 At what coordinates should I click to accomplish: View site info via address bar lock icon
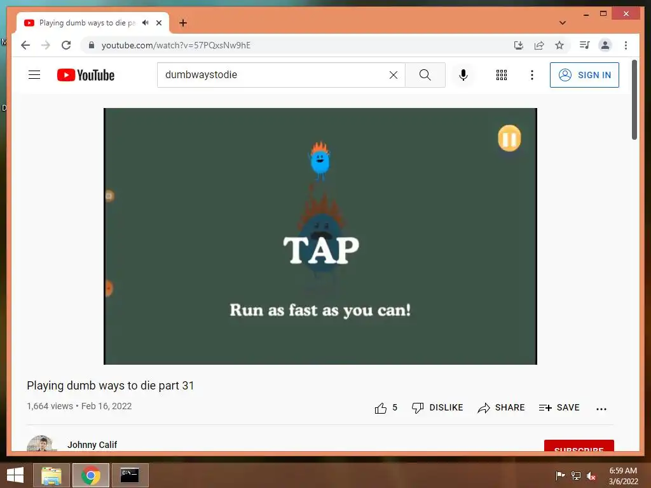(x=92, y=45)
